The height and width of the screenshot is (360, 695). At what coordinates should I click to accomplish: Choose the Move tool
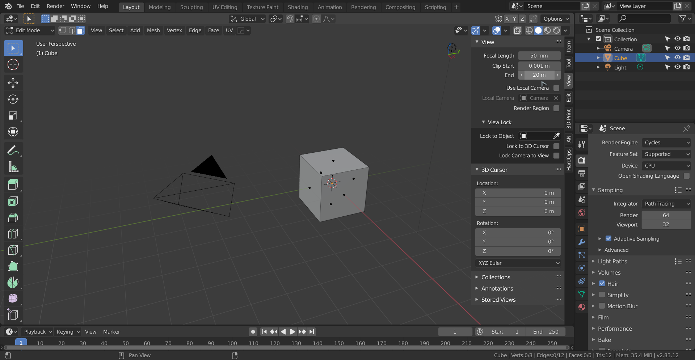13,83
